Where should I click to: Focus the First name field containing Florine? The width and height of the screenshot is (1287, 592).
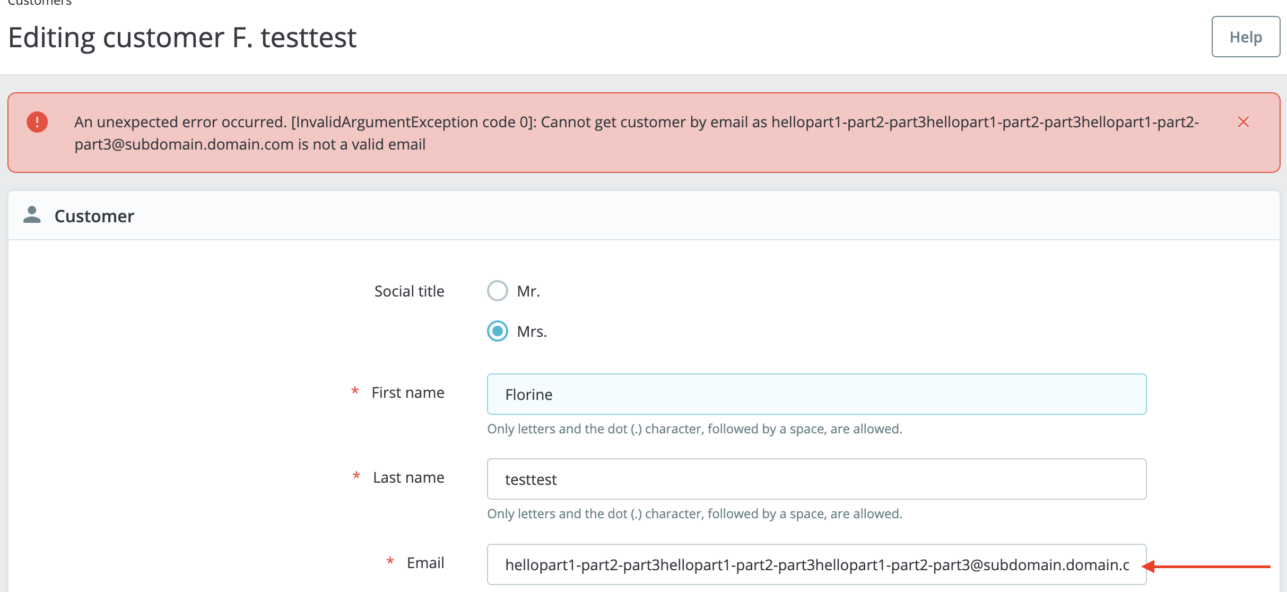(816, 394)
